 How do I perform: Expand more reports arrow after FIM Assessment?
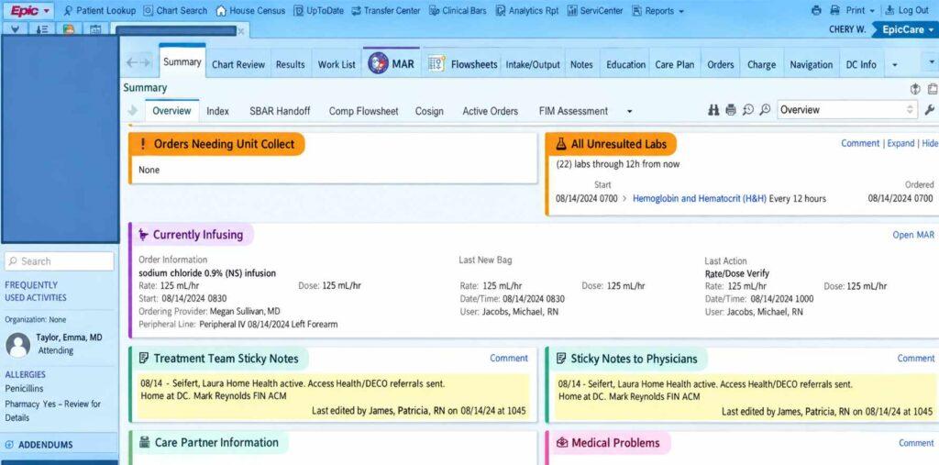click(x=629, y=112)
